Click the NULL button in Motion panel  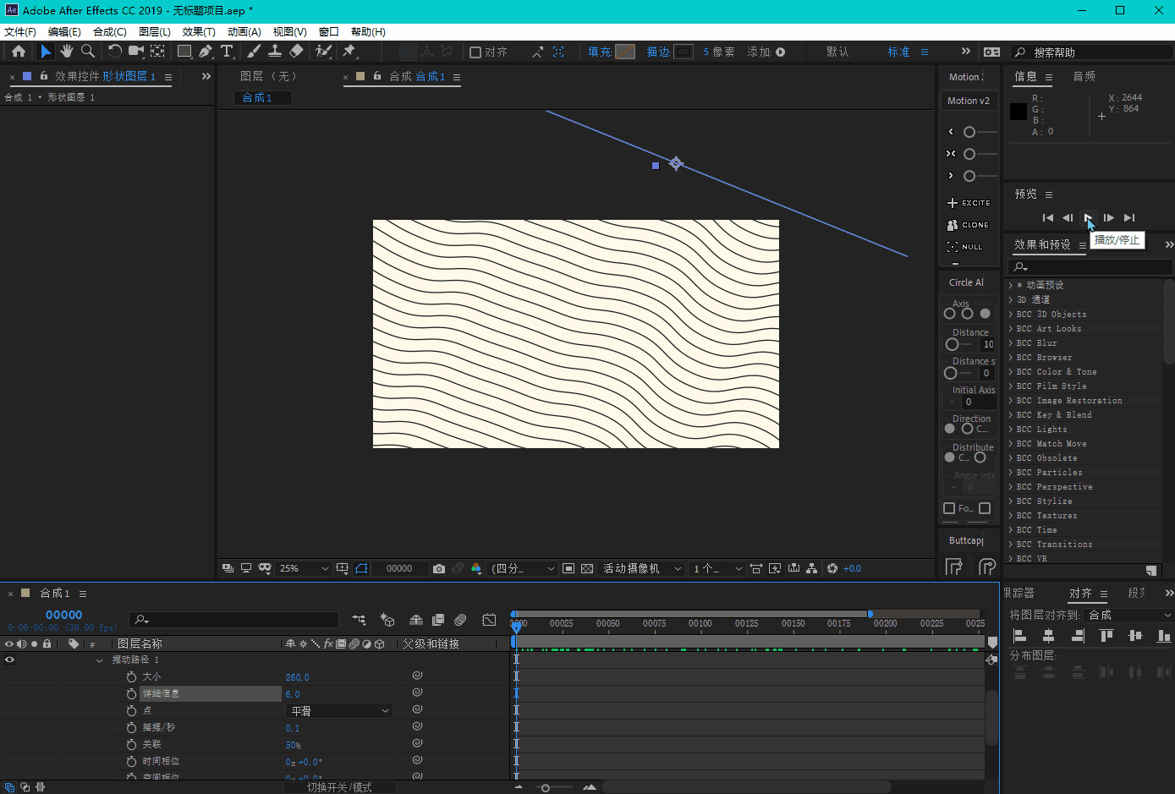click(x=965, y=247)
